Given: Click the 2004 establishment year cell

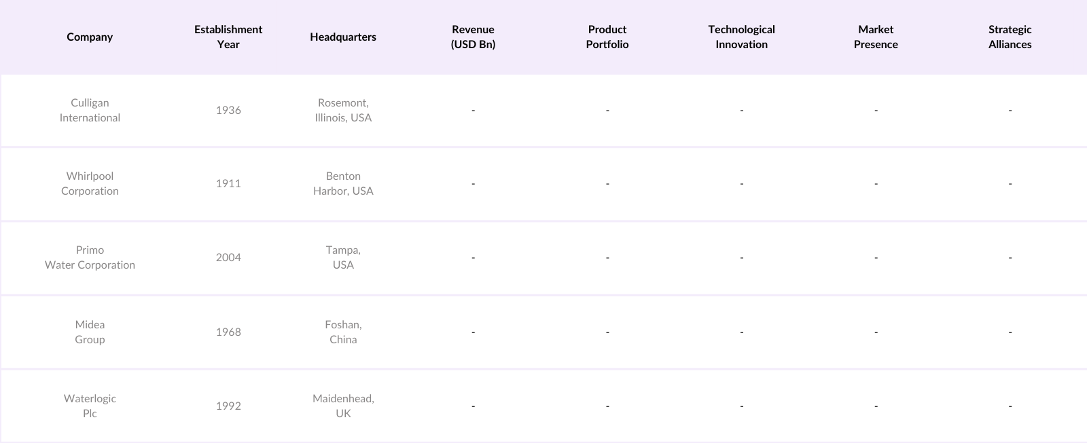Looking at the screenshot, I should (228, 257).
